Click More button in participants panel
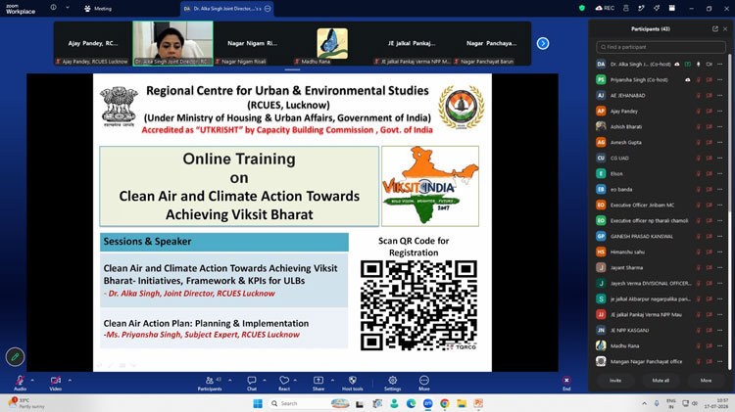This screenshot has width=735, height=412. pos(706,380)
